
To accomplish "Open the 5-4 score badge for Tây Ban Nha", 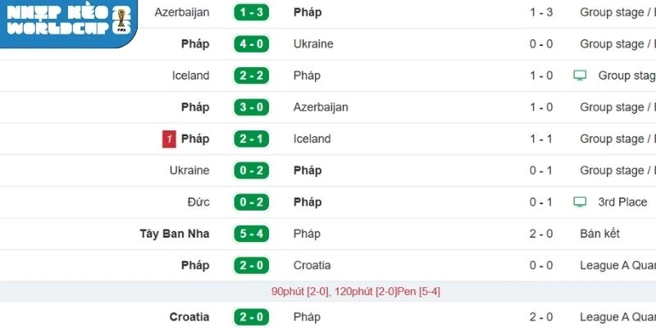I will coord(252,234).
